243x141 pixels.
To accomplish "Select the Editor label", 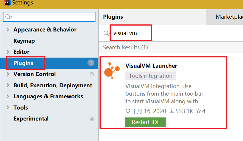I will click(21, 52).
